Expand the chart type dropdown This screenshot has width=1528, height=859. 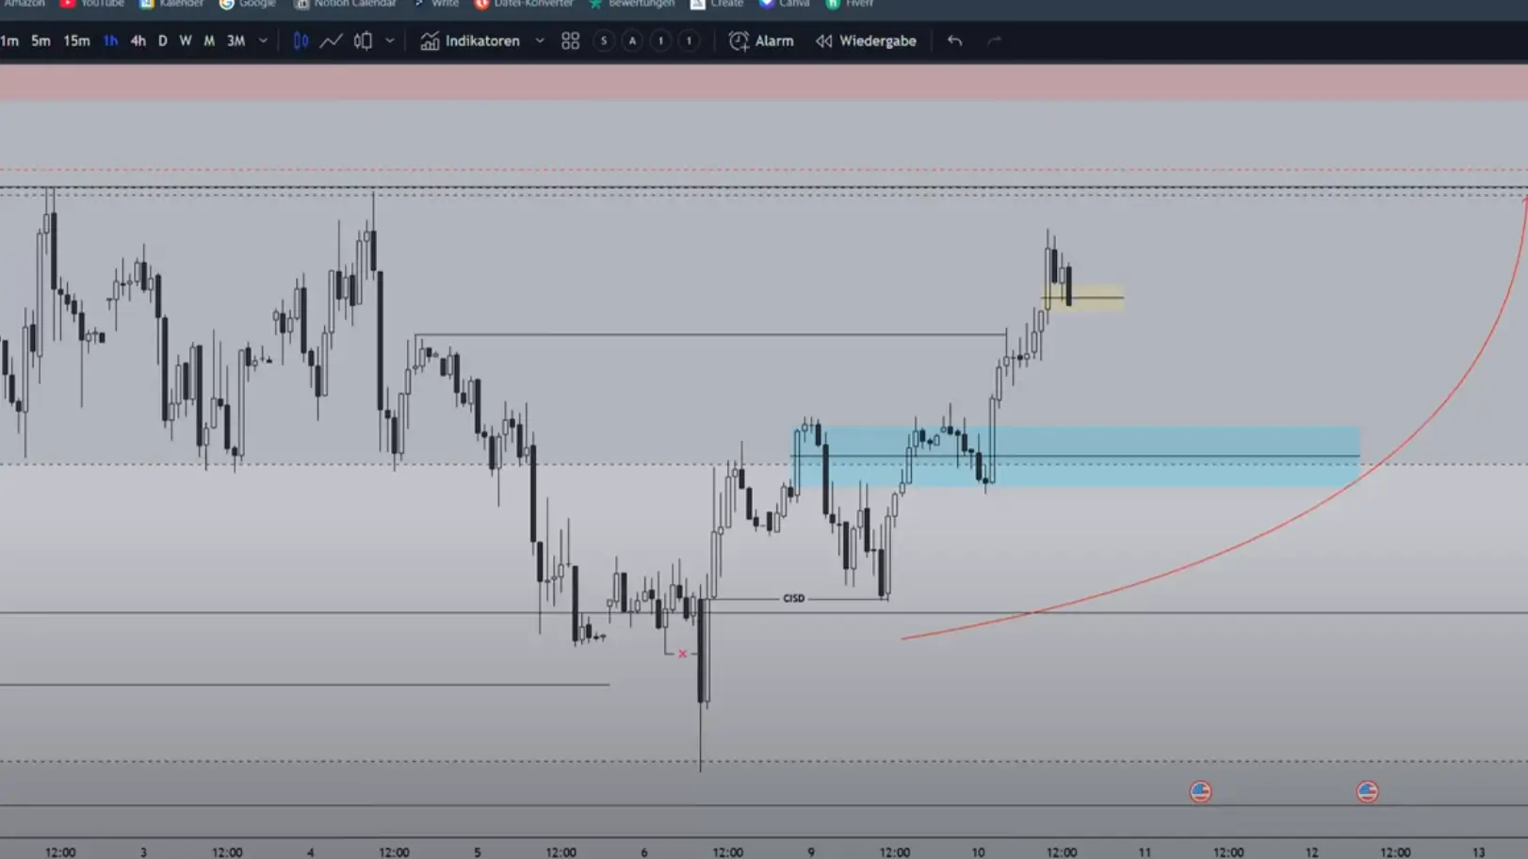(x=389, y=41)
